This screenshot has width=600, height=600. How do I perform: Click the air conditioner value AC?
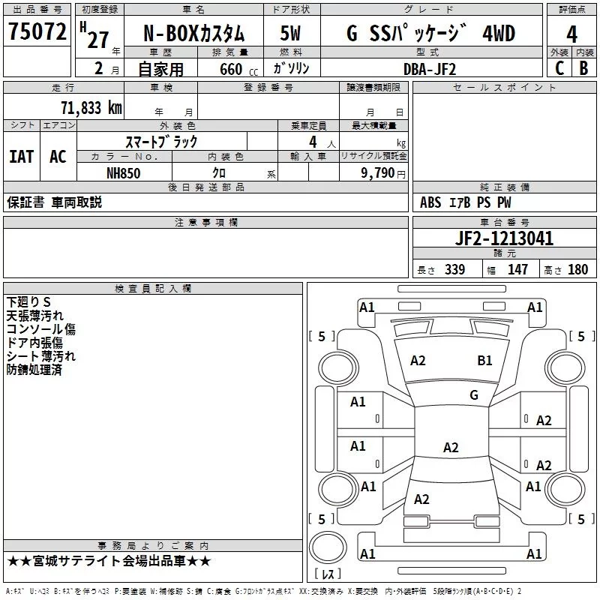(58, 157)
